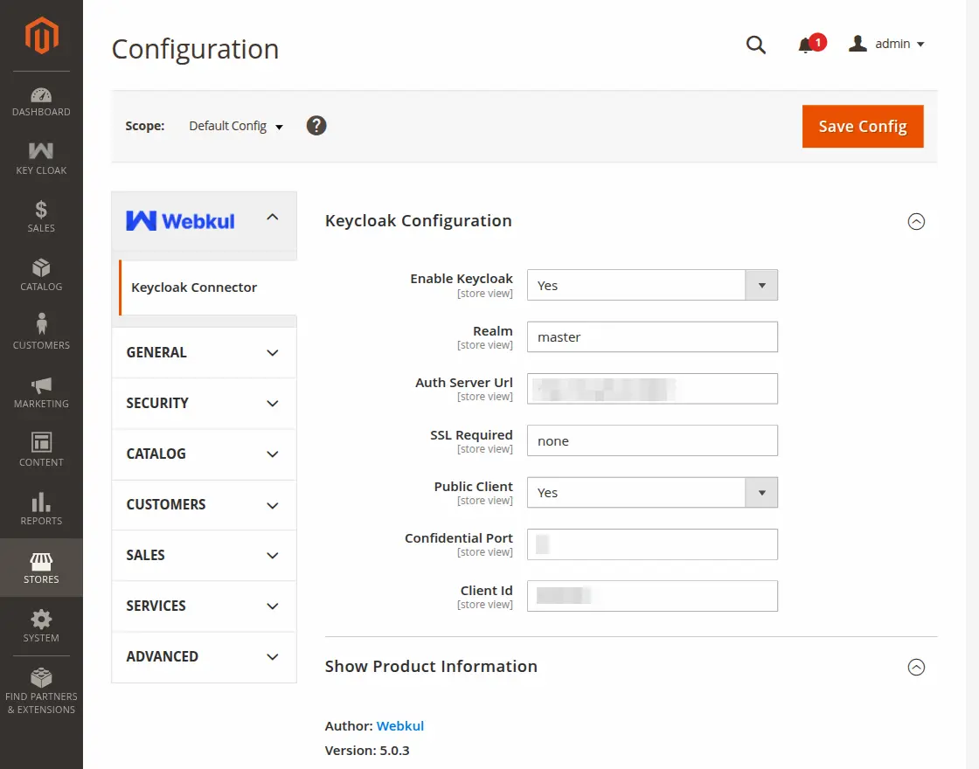This screenshot has height=769, width=979.
Task: Open the Stores sidebar menu
Action: [41, 568]
